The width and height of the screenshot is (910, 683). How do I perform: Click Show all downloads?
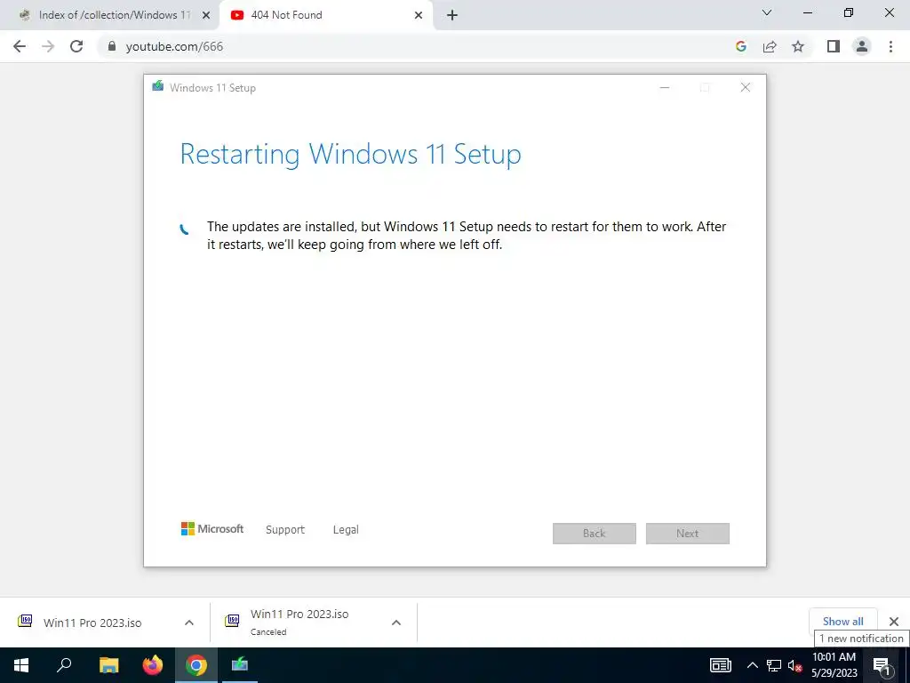tap(843, 622)
